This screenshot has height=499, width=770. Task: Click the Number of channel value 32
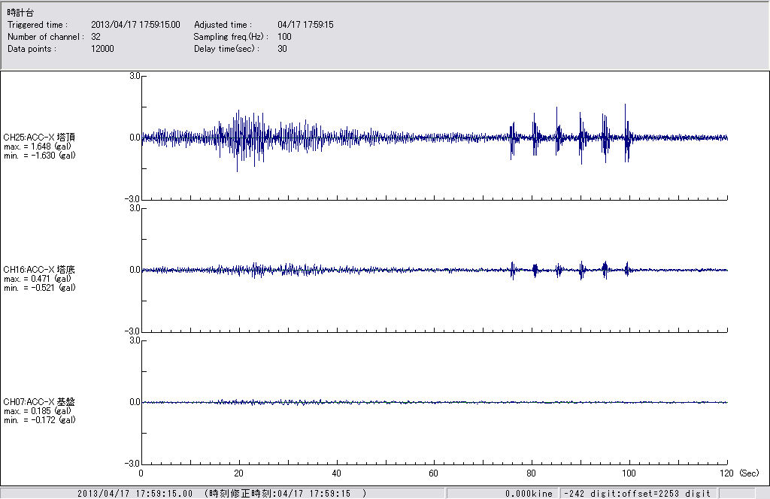coord(96,37)
